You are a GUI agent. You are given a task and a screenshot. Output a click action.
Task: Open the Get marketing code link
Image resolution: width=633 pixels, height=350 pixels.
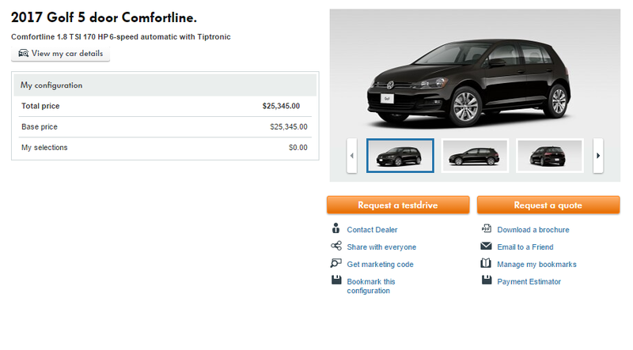click(x=381, y=264)
